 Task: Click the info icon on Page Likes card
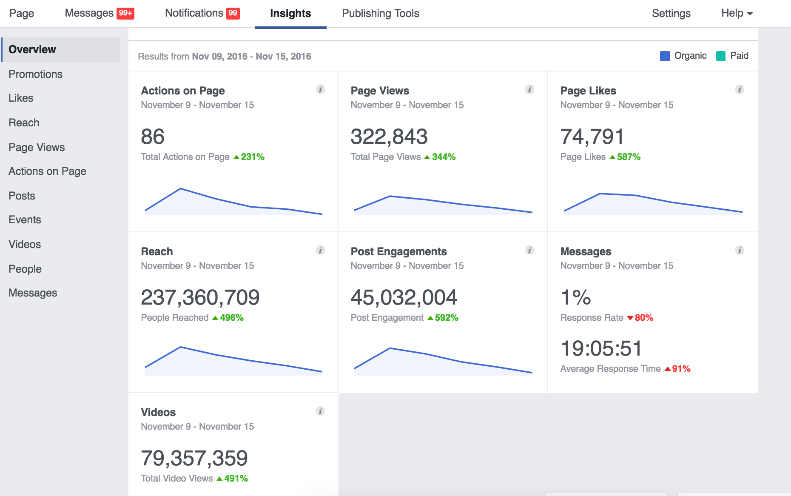pyautogui.click(x=740, y=89)
